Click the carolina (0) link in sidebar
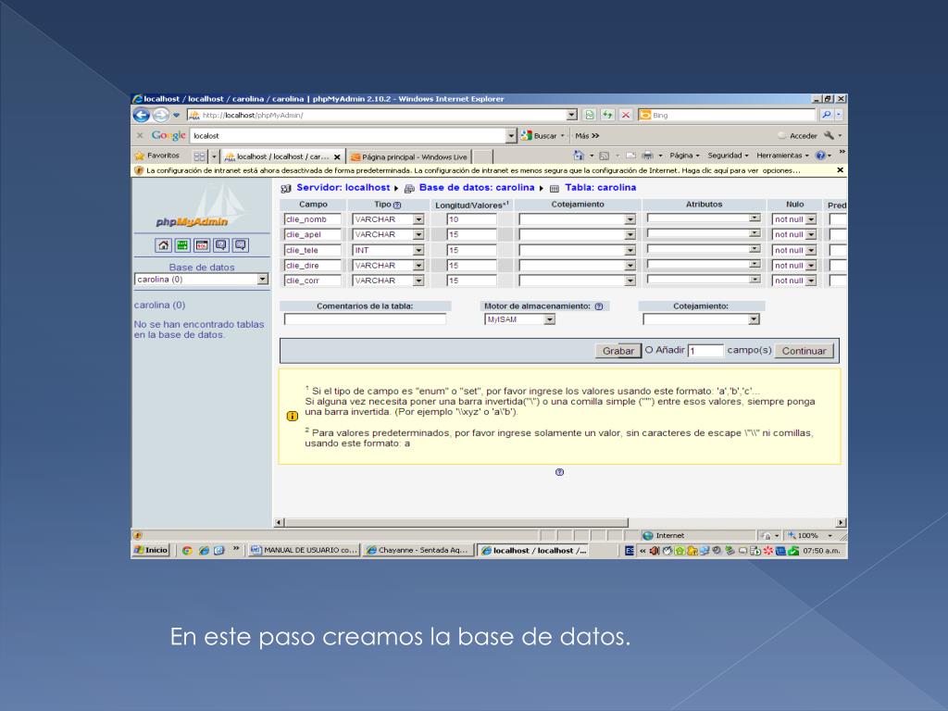948x711 pixels. point(159,306)
